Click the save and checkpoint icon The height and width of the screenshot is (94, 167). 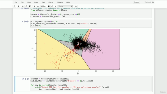point(14,6)
